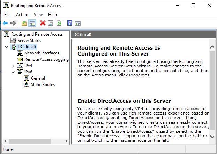Click the Up one level folder icon
The image size is (217, 154).
click(x=24, y=23)
